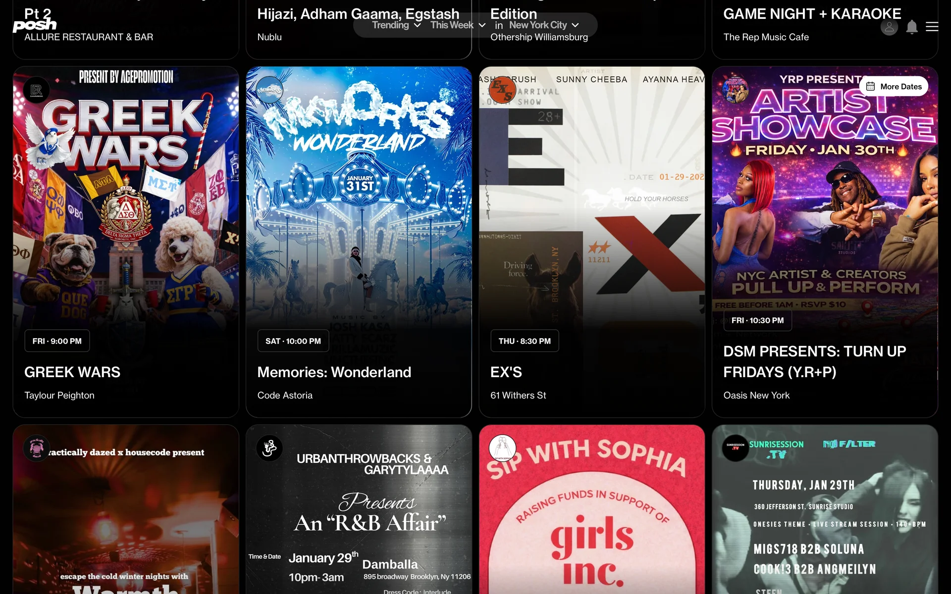Screen dimensions: 951x594
Task: Open the user profile icon
Action: pyautogui.click(x=889, y=27)
